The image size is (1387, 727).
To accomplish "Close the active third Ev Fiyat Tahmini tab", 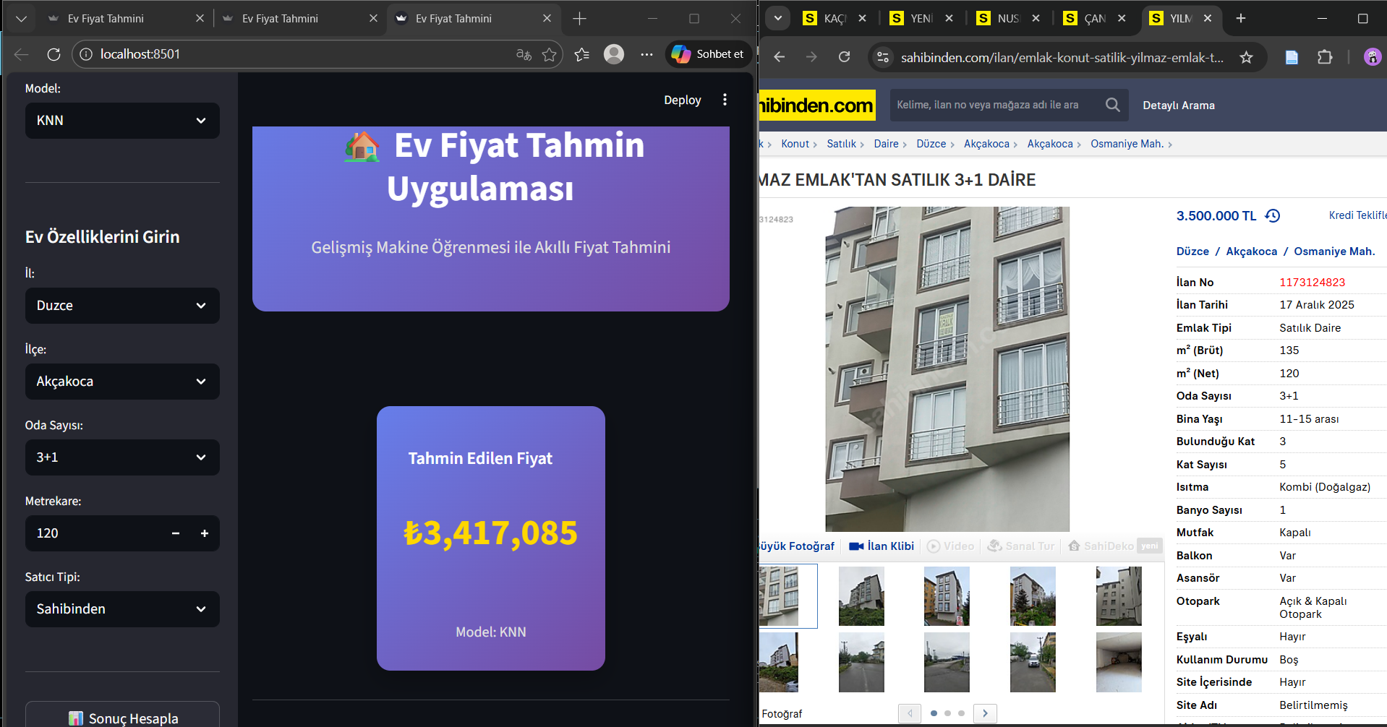I will pos(547,19).
